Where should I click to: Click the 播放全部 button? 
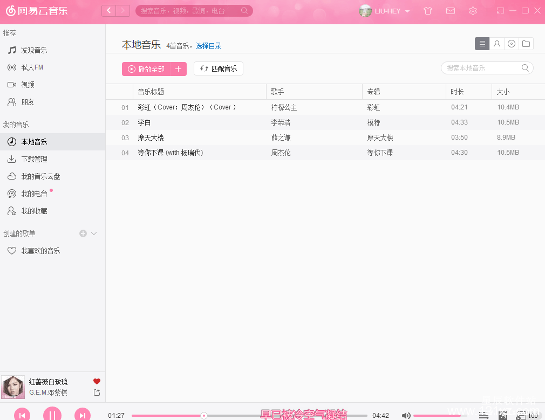[x=146, y=69]
